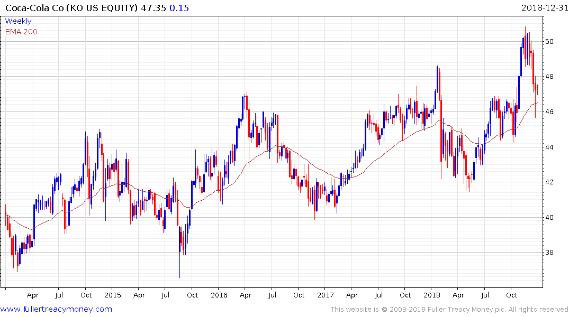Click the Weekly interval label
The width and height of the screenshot is (569, 317).
(18, 21)
